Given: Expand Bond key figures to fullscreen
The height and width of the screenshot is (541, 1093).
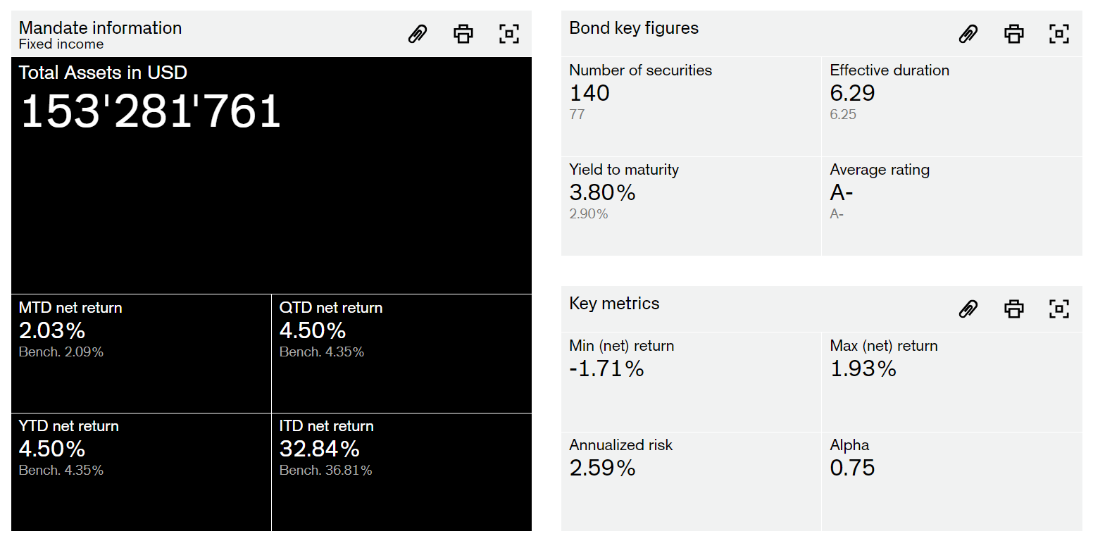Looking at the screenshot, I should click(1058, 34).
